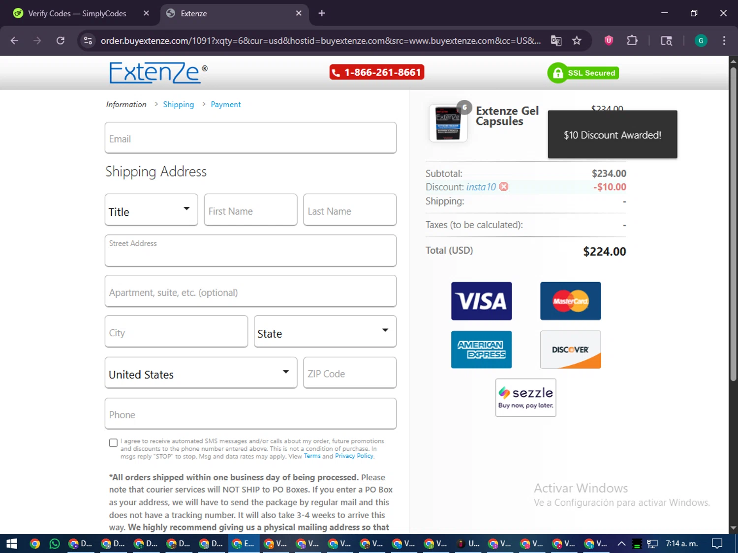
Task: Open Chrome three-dot menu
Action: (724, 40)
